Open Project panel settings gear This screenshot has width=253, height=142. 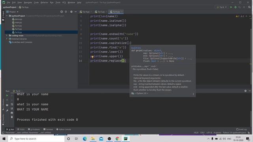[x=71, y=12]
